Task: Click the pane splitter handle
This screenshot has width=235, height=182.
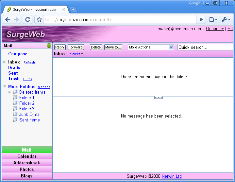Action: [159, 97]
